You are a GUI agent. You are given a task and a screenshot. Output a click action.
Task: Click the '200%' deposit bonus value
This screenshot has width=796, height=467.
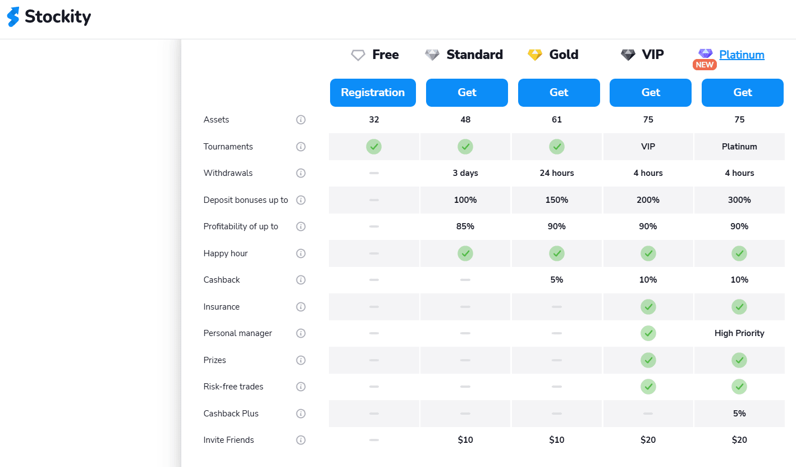point(648,200)
